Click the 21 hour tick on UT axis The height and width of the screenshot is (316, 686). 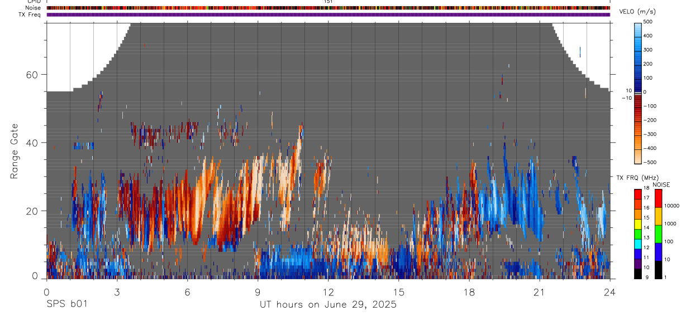[539, 291]
